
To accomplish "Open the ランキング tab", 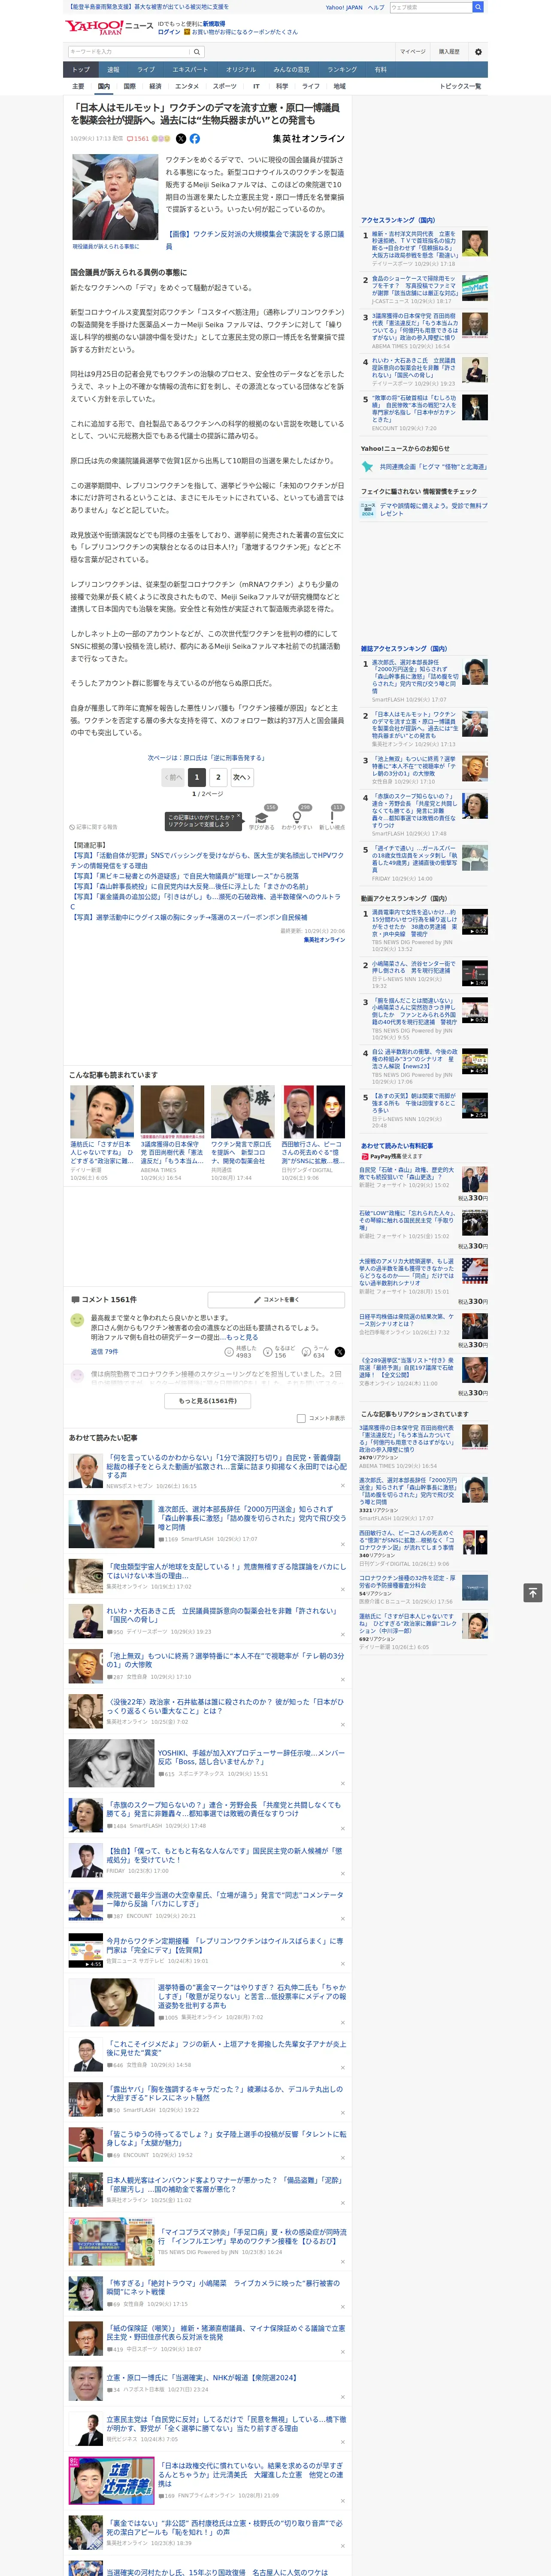I will pyautogui.click(x=342, y=69).
